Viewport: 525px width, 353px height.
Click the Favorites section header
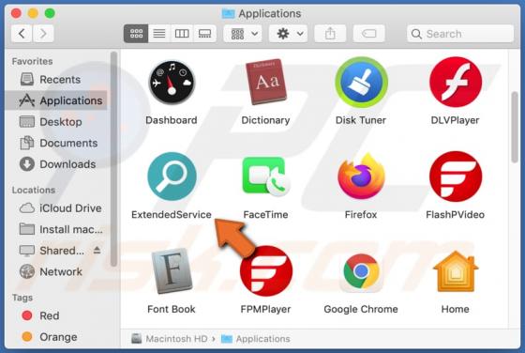click(33, 61)
